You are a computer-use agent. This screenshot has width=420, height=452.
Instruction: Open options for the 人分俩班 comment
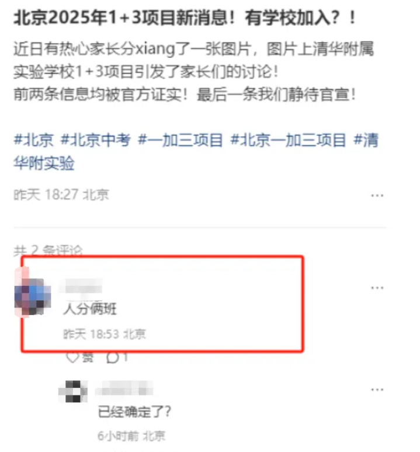point(377,288)
